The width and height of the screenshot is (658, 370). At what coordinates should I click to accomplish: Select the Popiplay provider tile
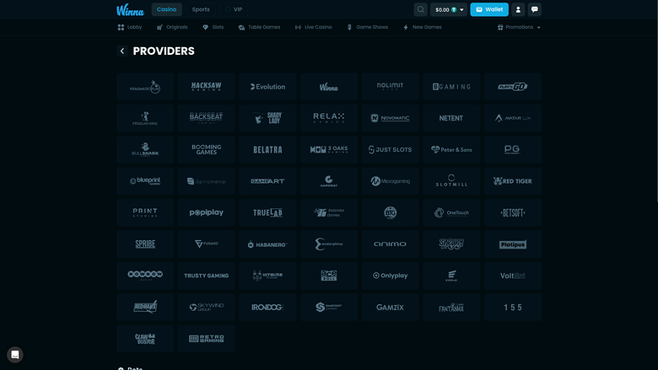(207, 212)
